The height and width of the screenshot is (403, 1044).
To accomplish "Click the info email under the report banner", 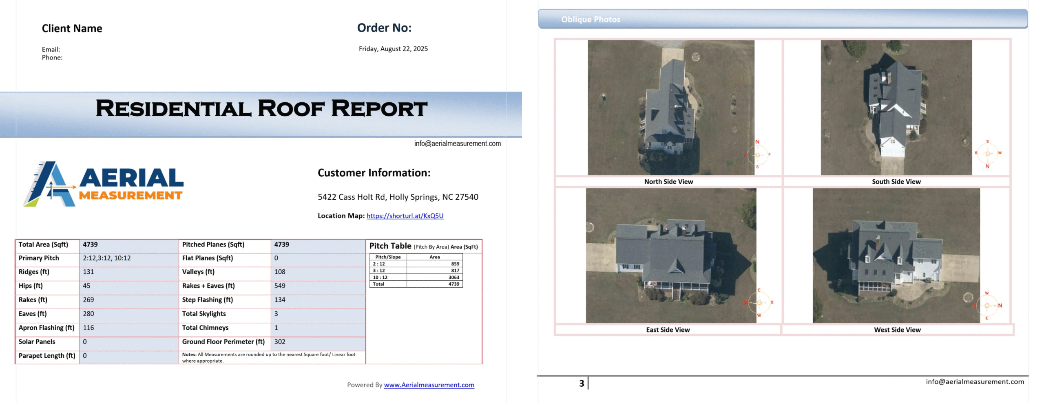I will 457,143.
